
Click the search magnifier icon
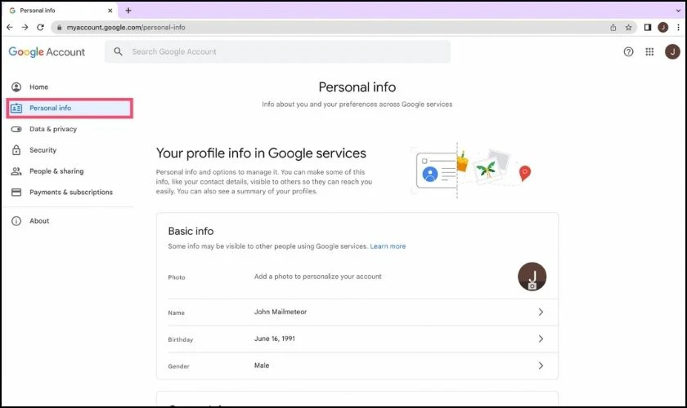(118, 51)
